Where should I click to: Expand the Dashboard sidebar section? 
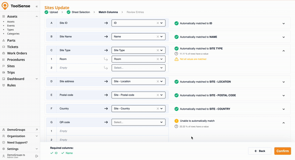[37, 79]
